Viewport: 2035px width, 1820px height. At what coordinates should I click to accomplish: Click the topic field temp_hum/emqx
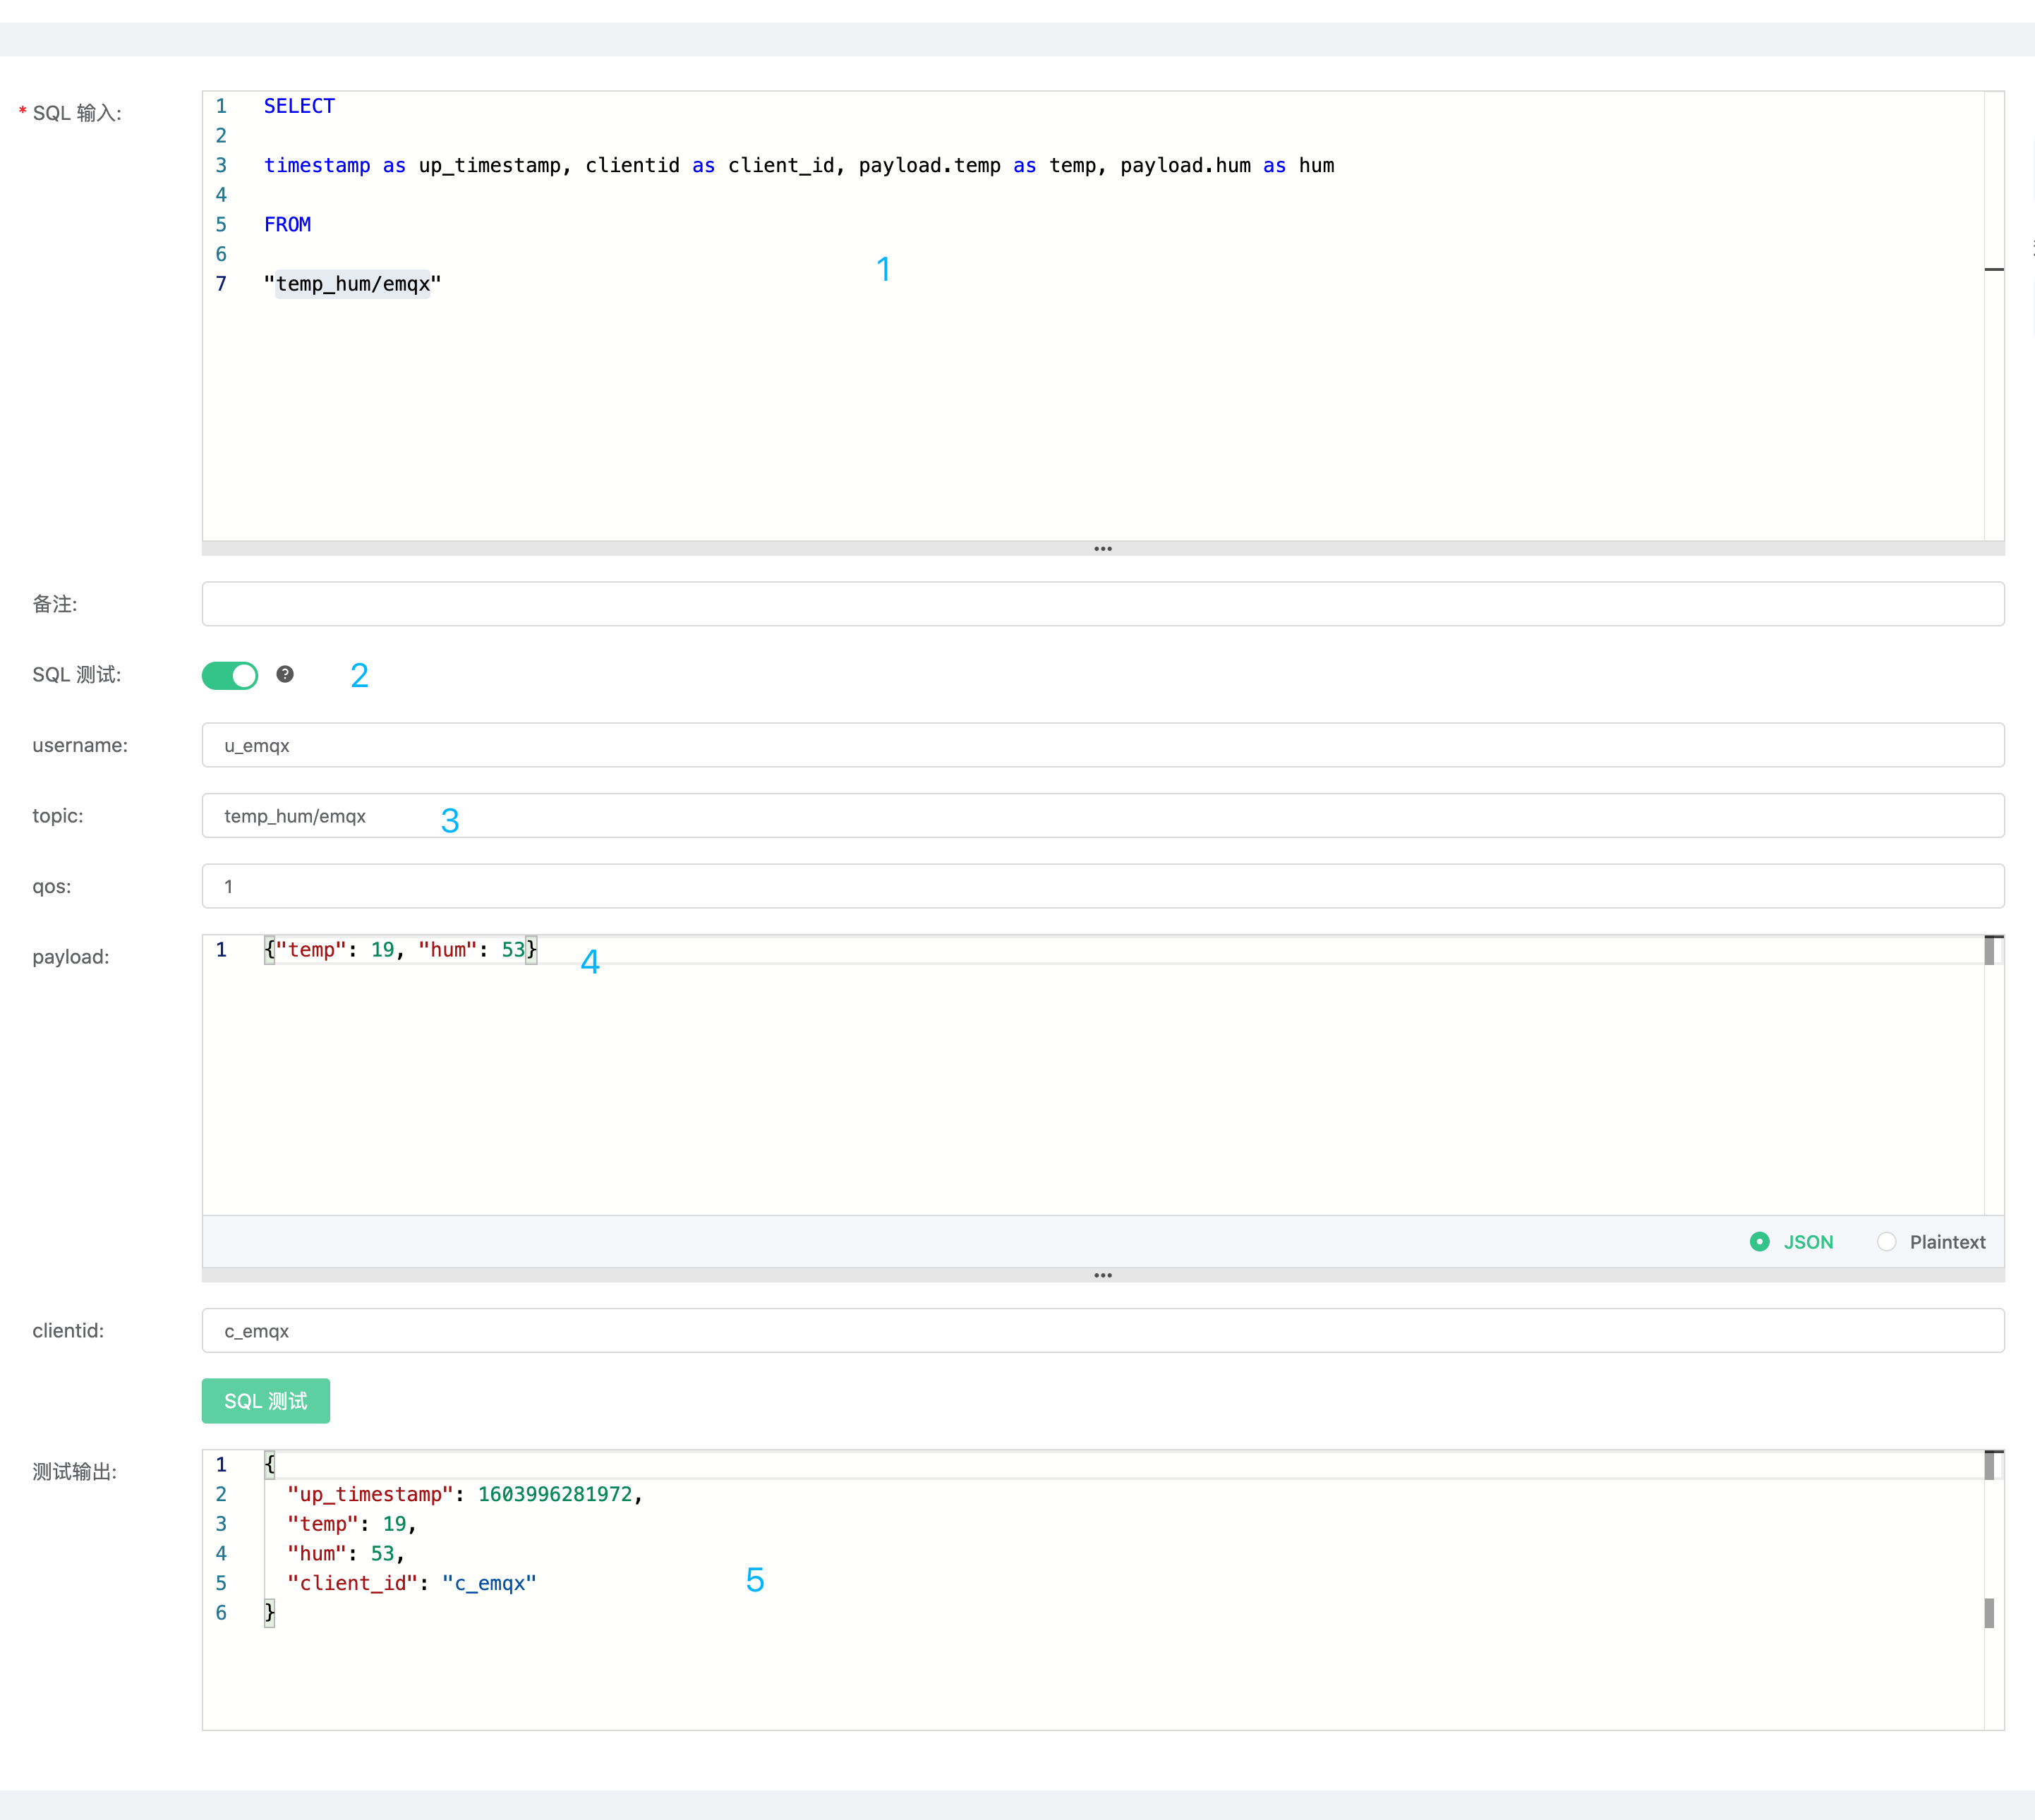click(x=1102, y=816)
